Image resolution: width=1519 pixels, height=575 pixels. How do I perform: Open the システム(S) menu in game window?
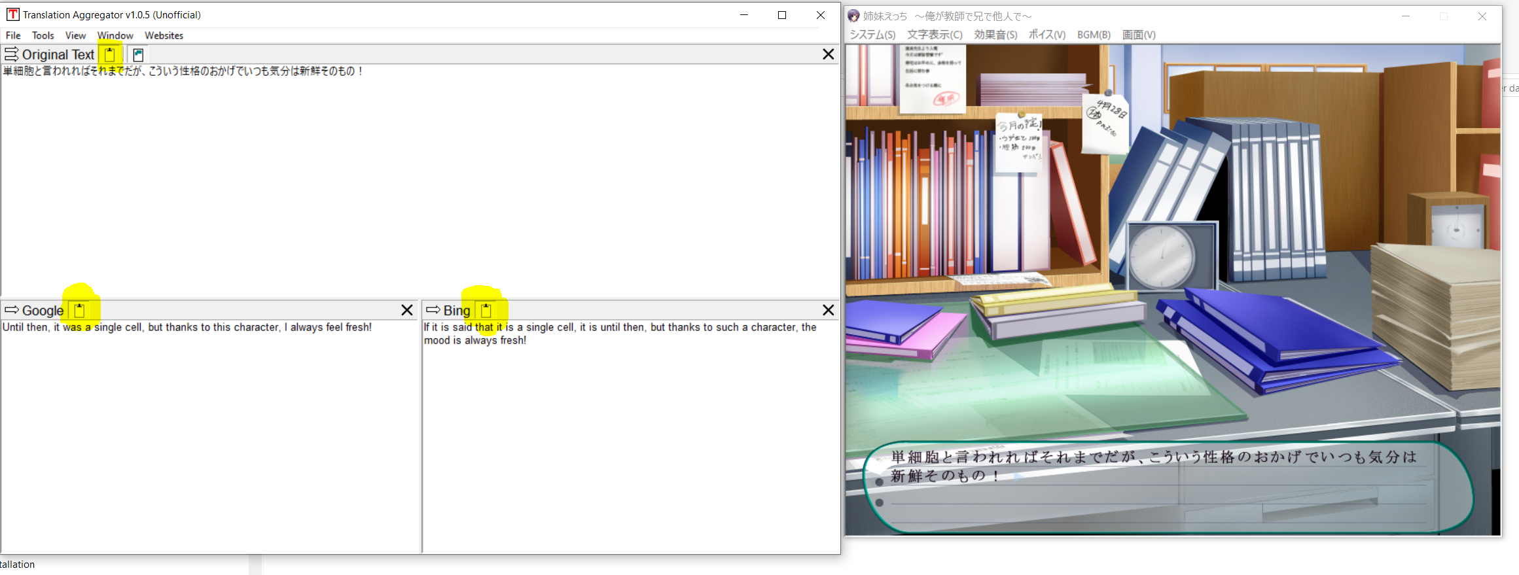coord(872,35)
